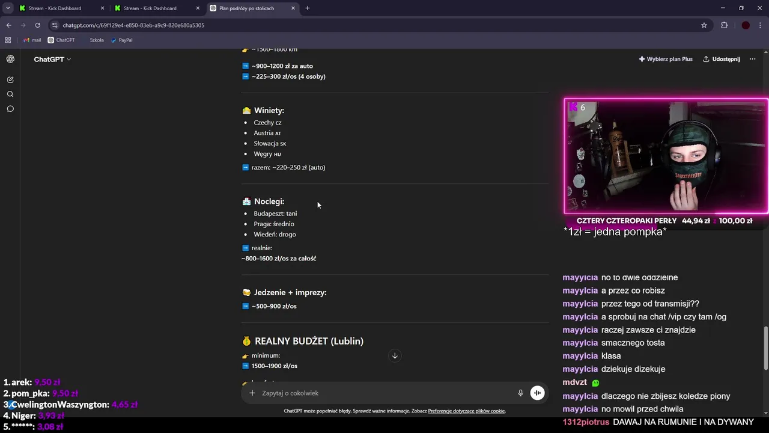Click the chatgpt.com address bar URL

(x=133, y=25)
